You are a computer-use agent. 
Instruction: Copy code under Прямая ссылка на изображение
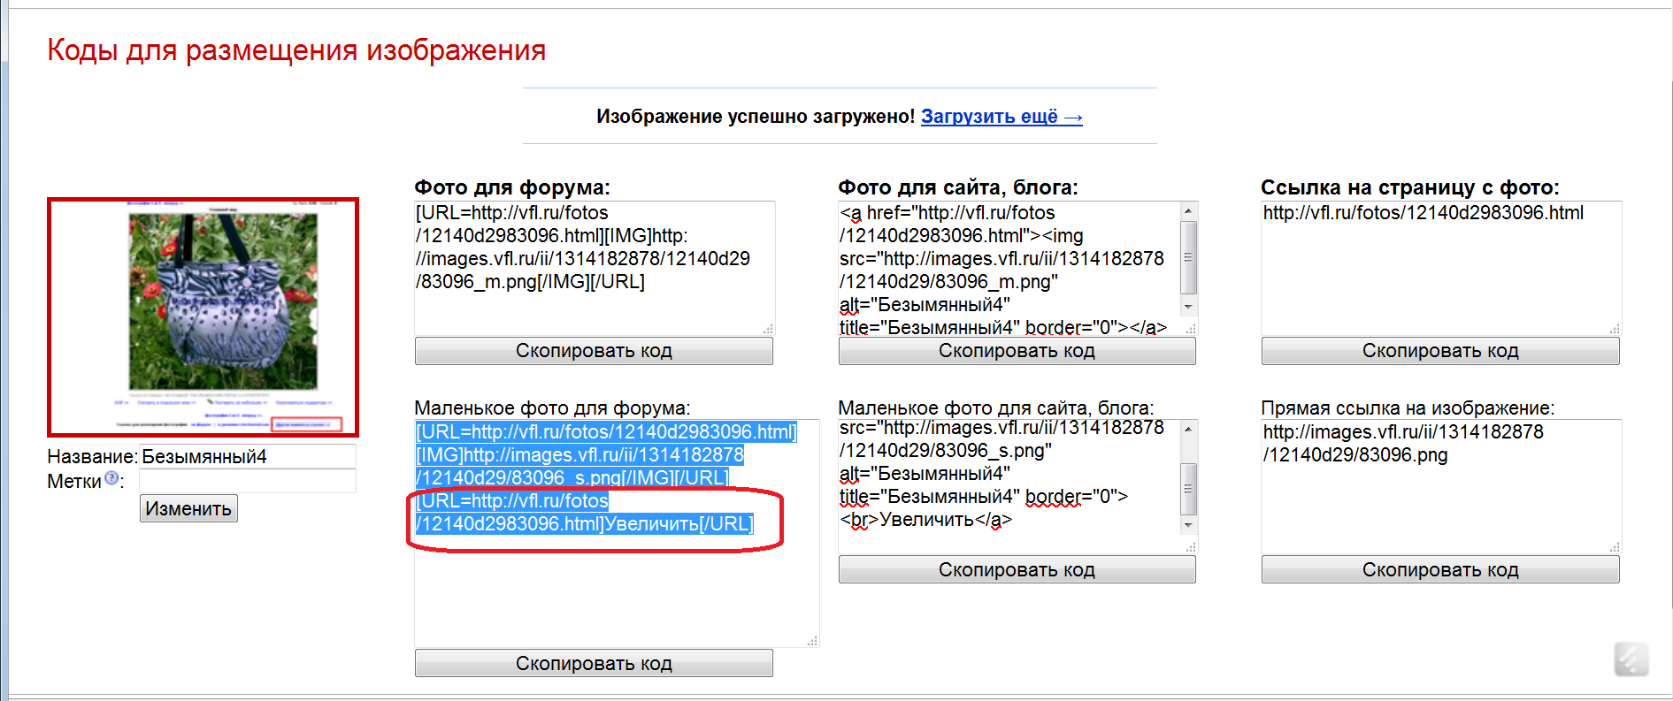coord(1439,570)
